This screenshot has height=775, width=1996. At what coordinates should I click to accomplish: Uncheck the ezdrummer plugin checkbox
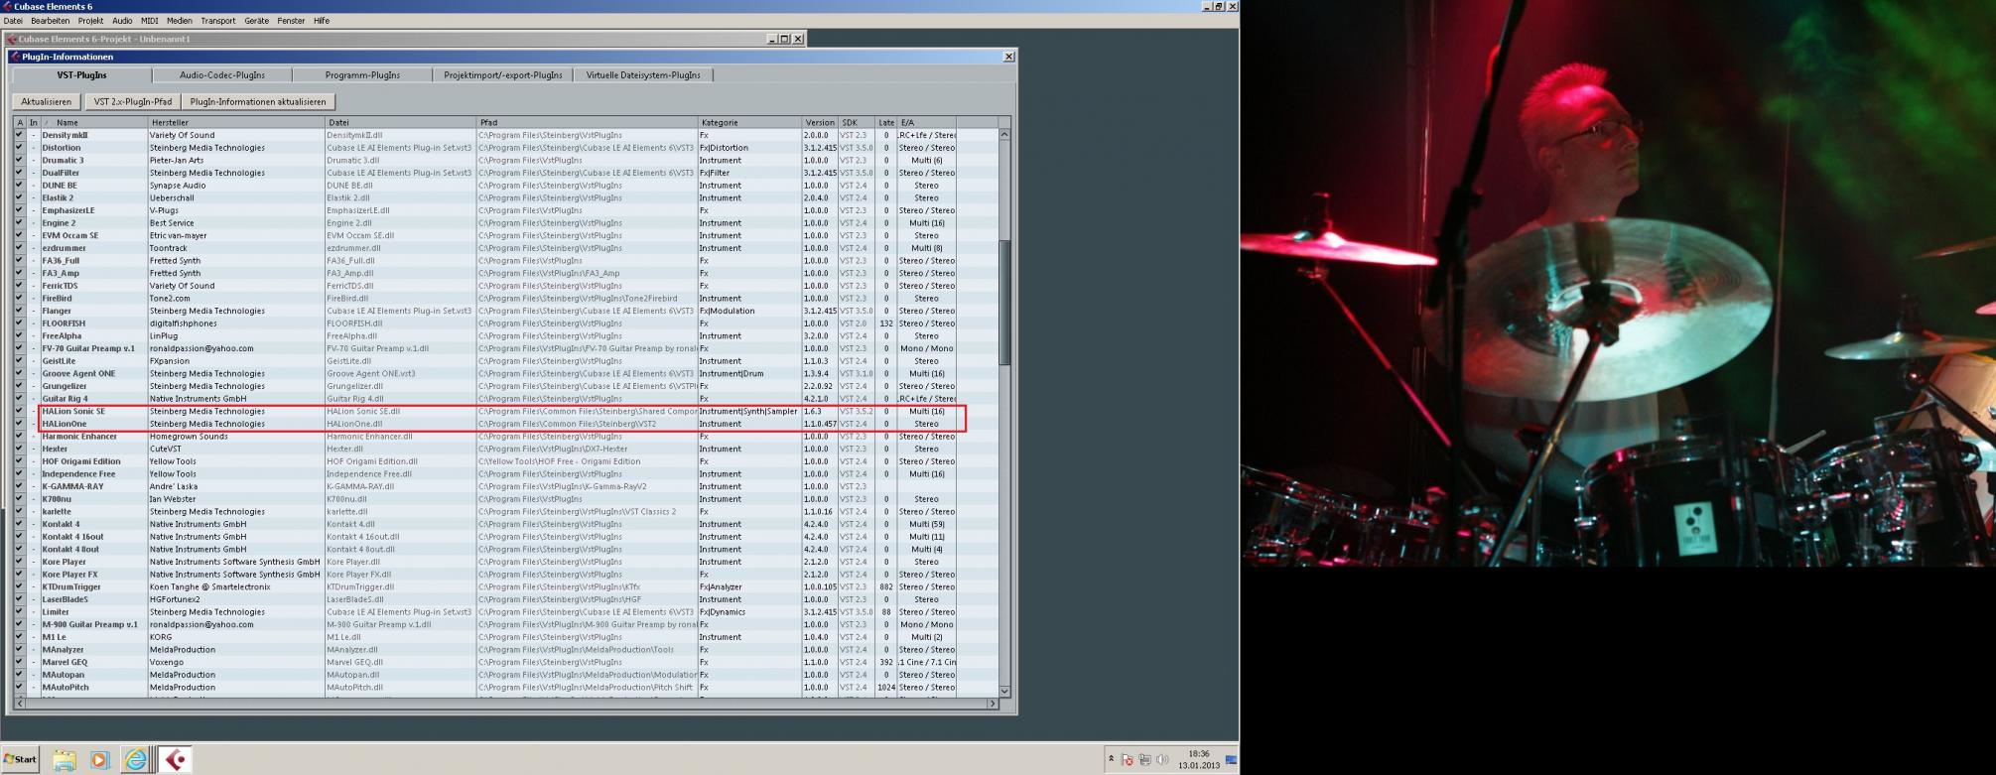19,248
